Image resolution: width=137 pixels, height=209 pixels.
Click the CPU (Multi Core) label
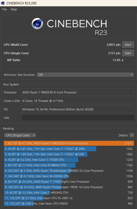tap(16, 45)
